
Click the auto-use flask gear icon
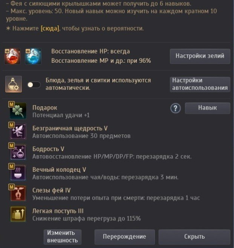14,84
